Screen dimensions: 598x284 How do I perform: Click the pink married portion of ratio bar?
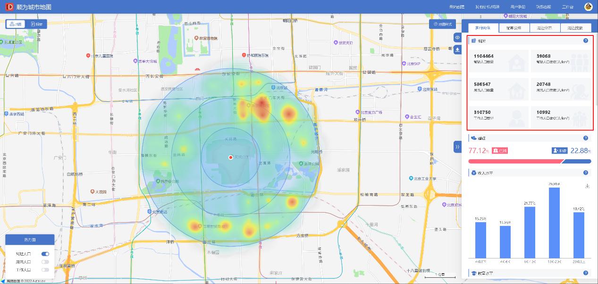click(x=515, y=161)
